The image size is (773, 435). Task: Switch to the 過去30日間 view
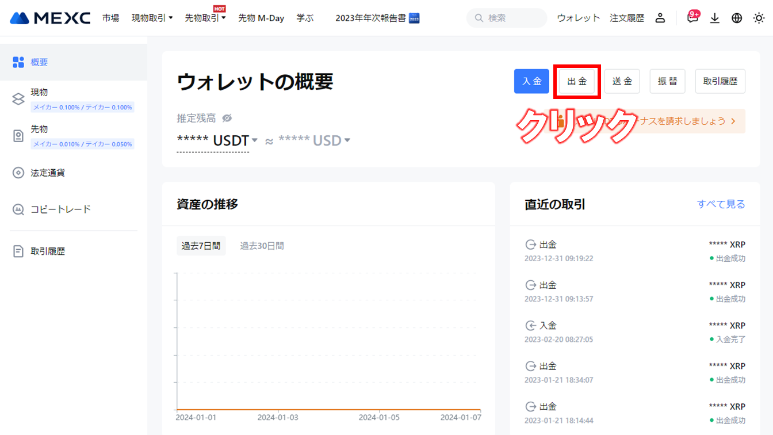click(x=262, y=245)
